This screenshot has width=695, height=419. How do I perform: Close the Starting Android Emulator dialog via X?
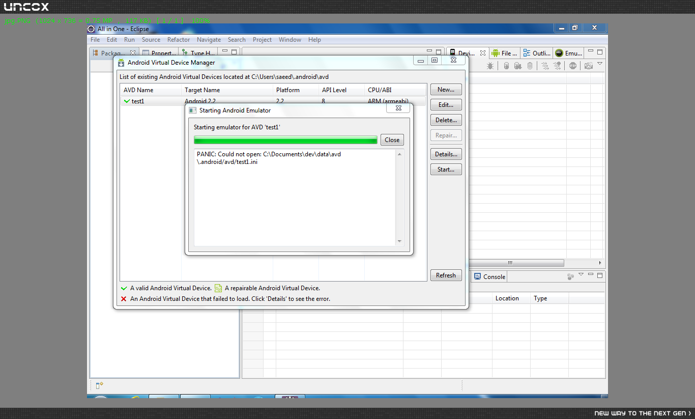point(398,108)
